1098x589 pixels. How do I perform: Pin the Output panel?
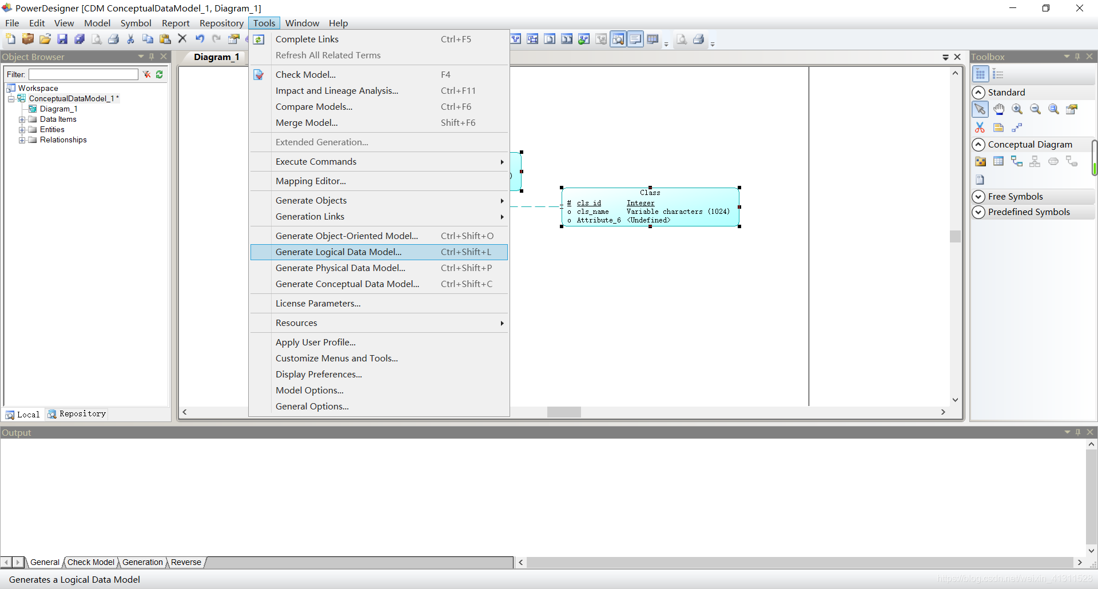[1078, 432]
